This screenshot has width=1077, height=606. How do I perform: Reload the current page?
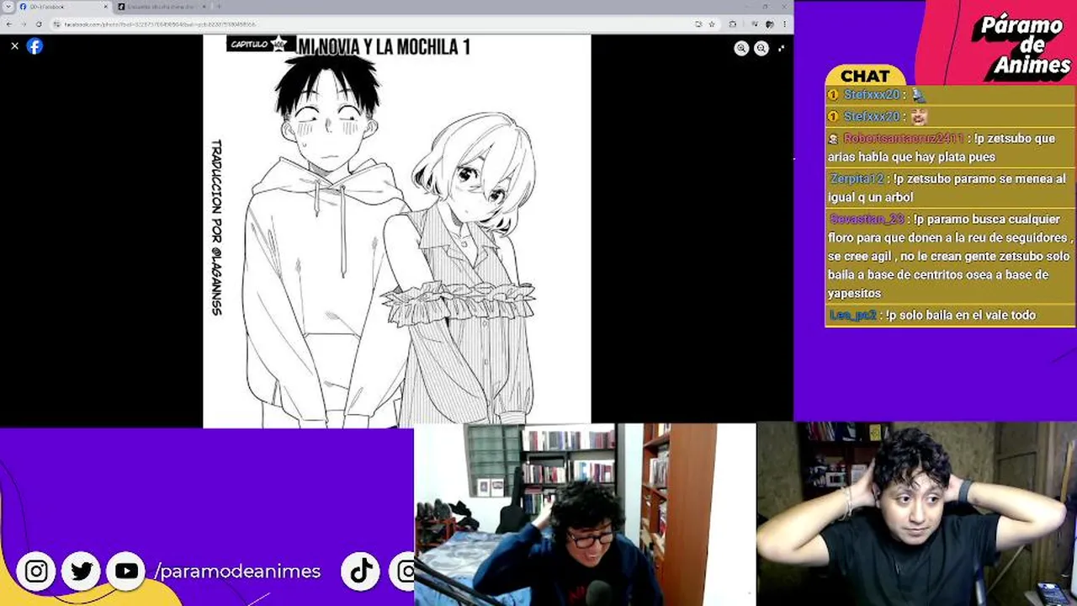(39, 24)
